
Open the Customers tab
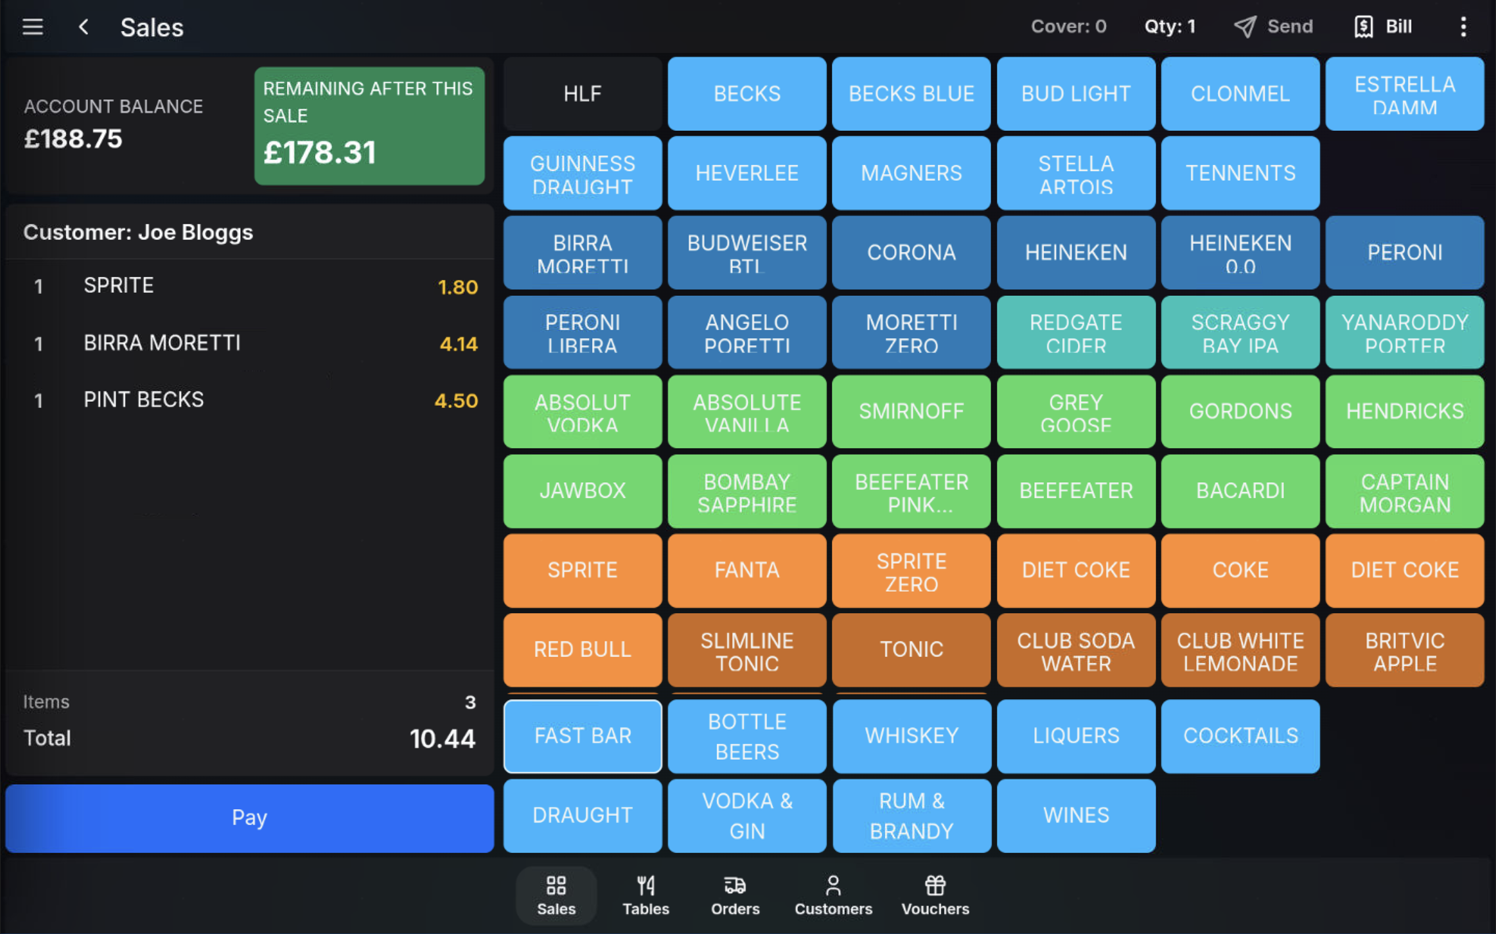(x=834, y=896)
